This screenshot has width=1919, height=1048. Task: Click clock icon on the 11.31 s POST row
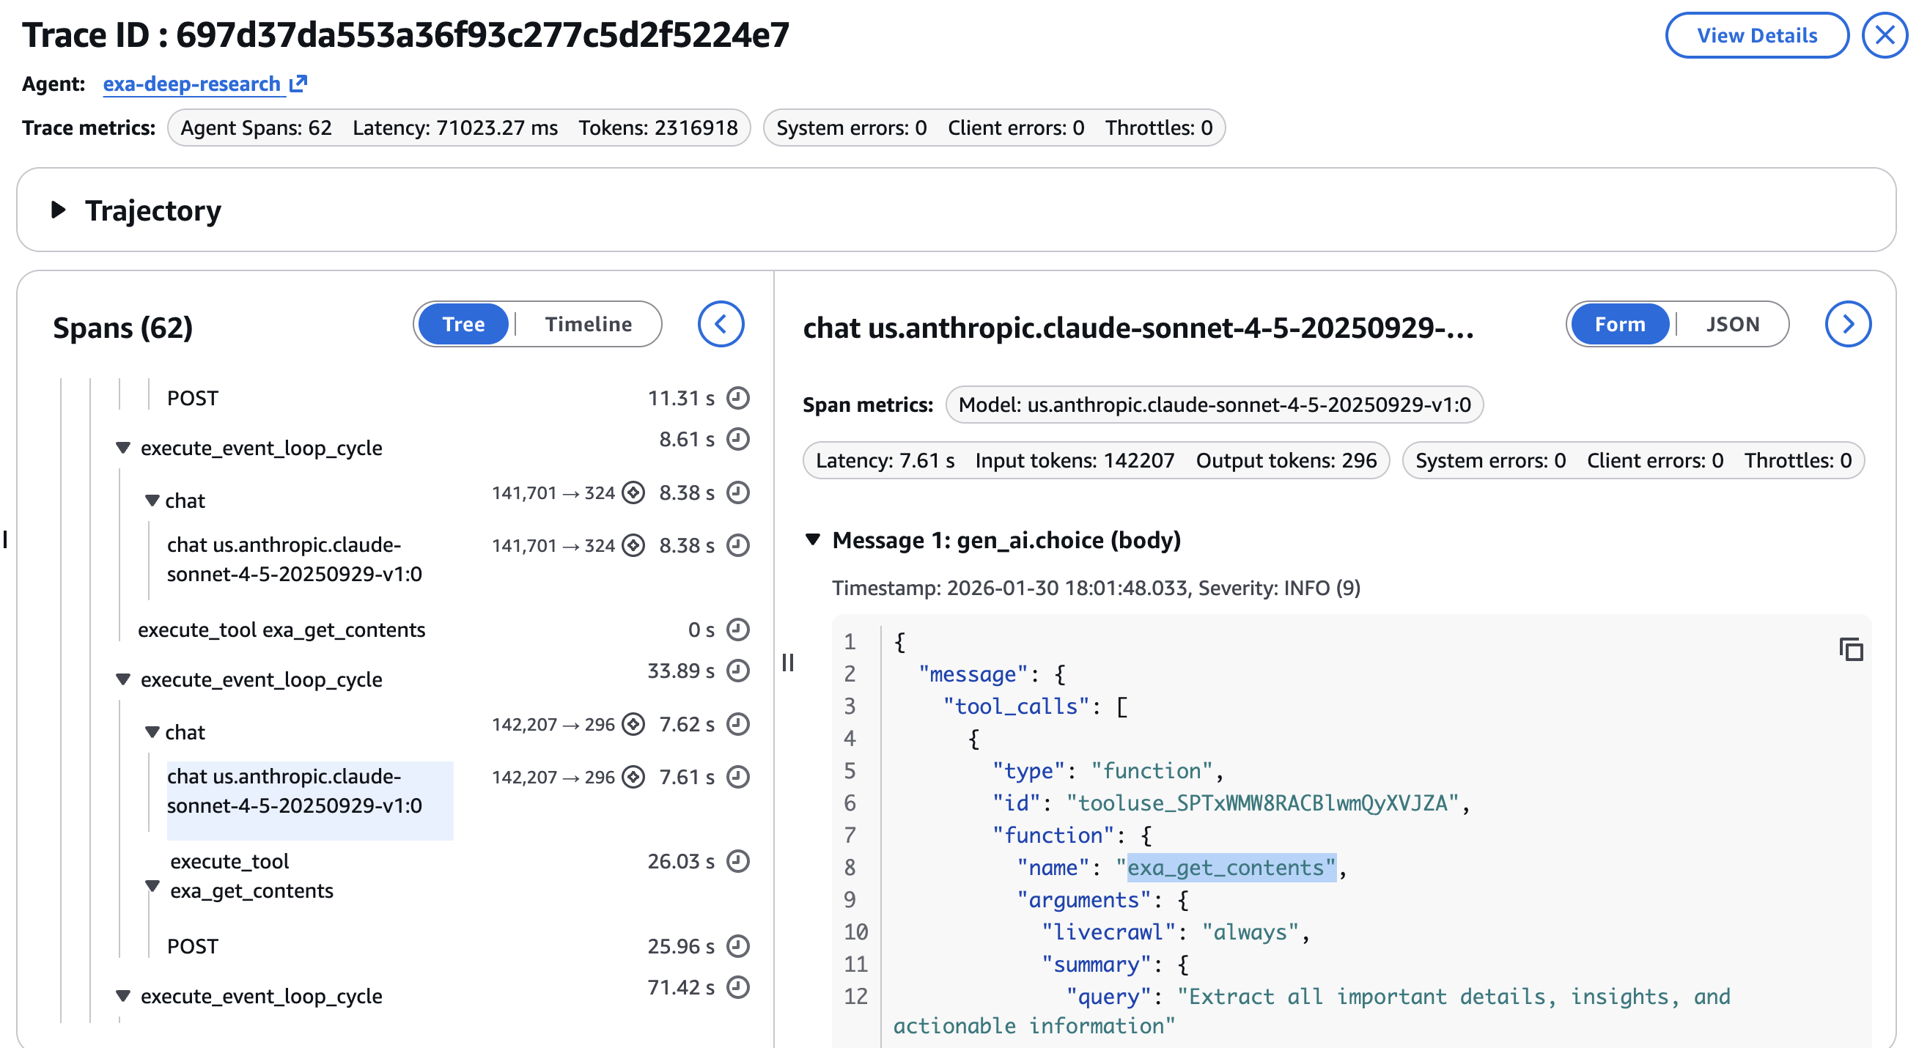[x=737, y=398]
